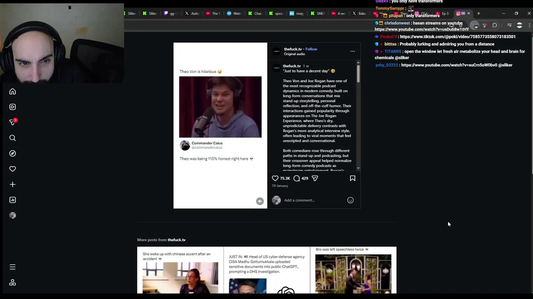Open the Search icon in the sidebar
This screenshot has width=533, height=299.
(x=12, y=138)
